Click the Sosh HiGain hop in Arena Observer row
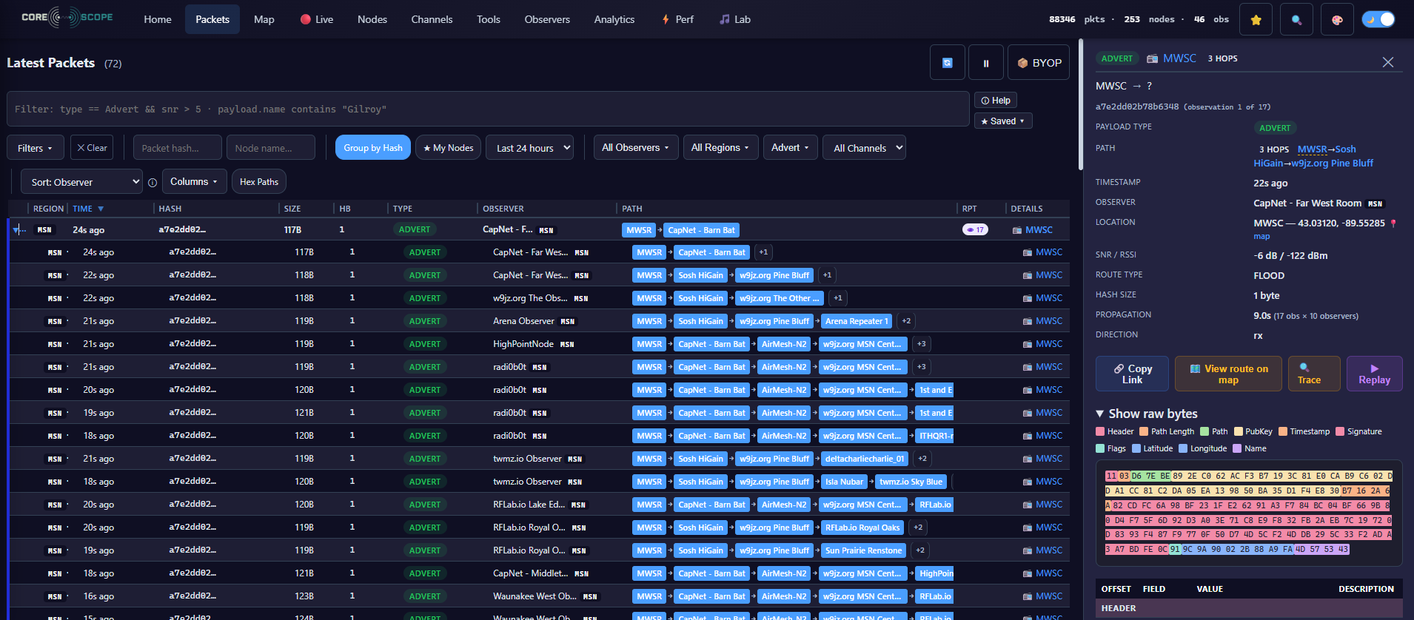This screenshot has height=620, width=1414. point(700,321)
